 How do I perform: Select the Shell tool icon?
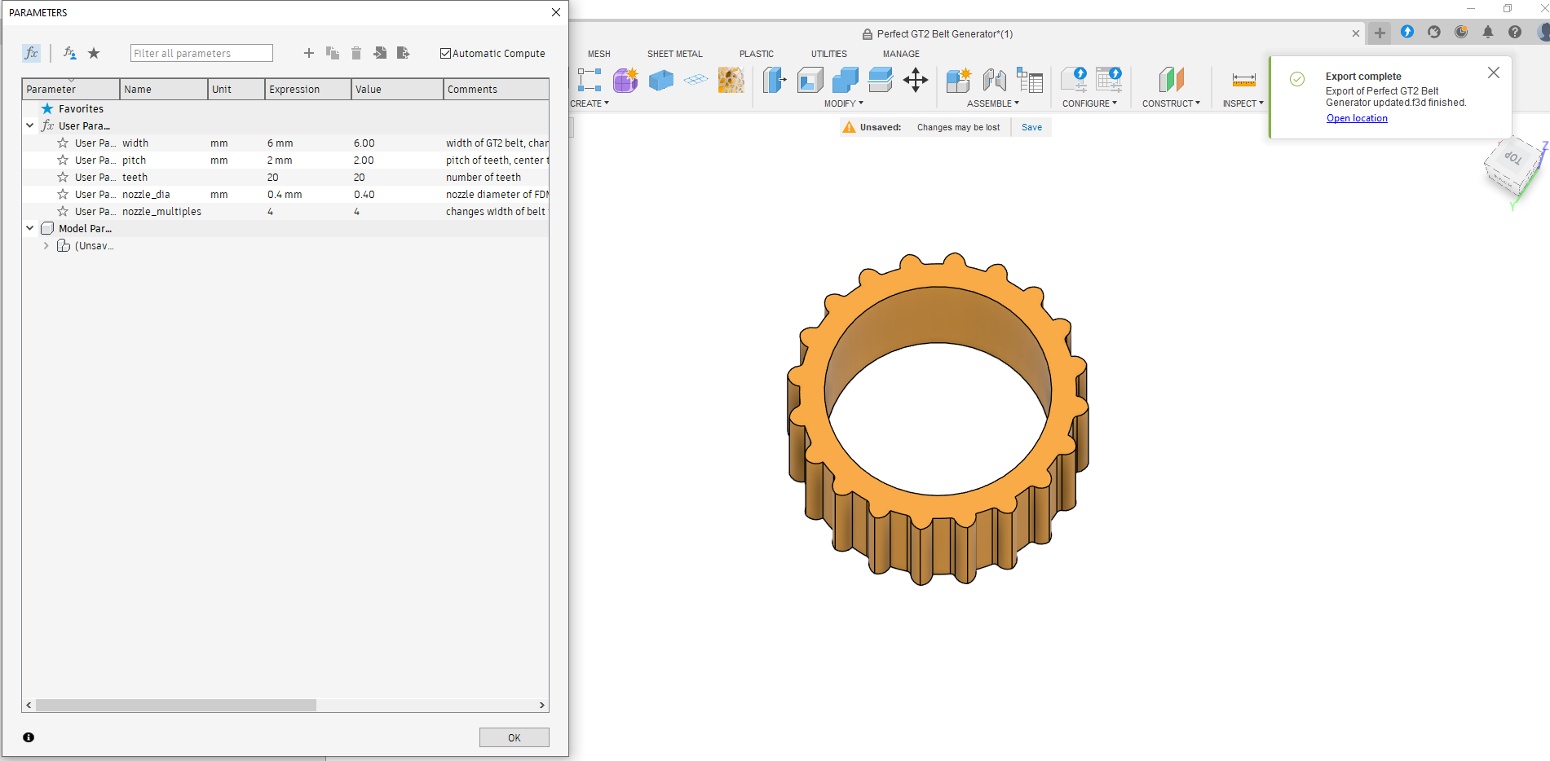[810, 80]
